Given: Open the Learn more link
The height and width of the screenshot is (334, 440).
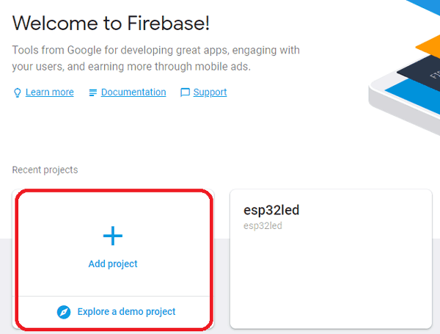Looking at the screenshot, I should [x=50, y=92].
